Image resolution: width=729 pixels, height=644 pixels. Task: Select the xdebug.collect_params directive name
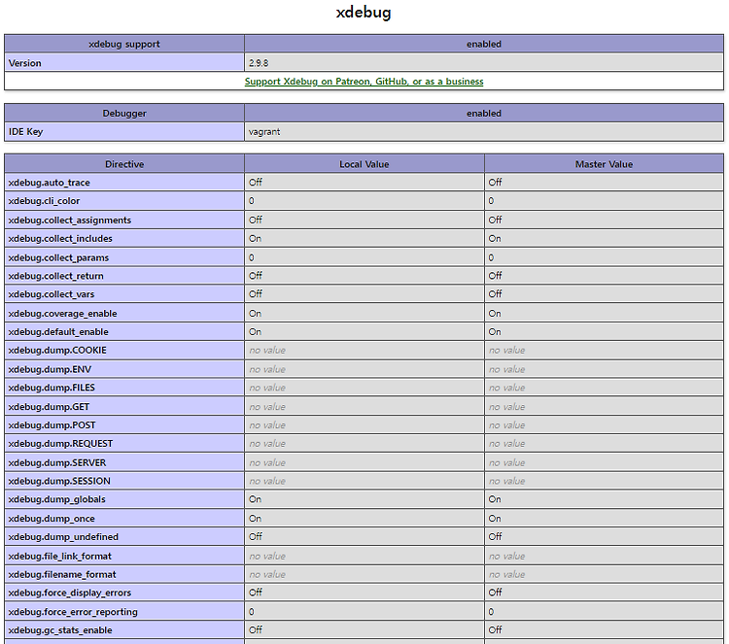point(58,257)
